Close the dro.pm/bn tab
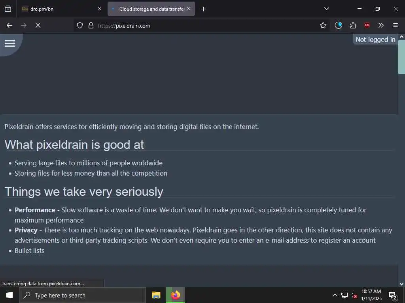405x303 pixels. coord(100,9)
